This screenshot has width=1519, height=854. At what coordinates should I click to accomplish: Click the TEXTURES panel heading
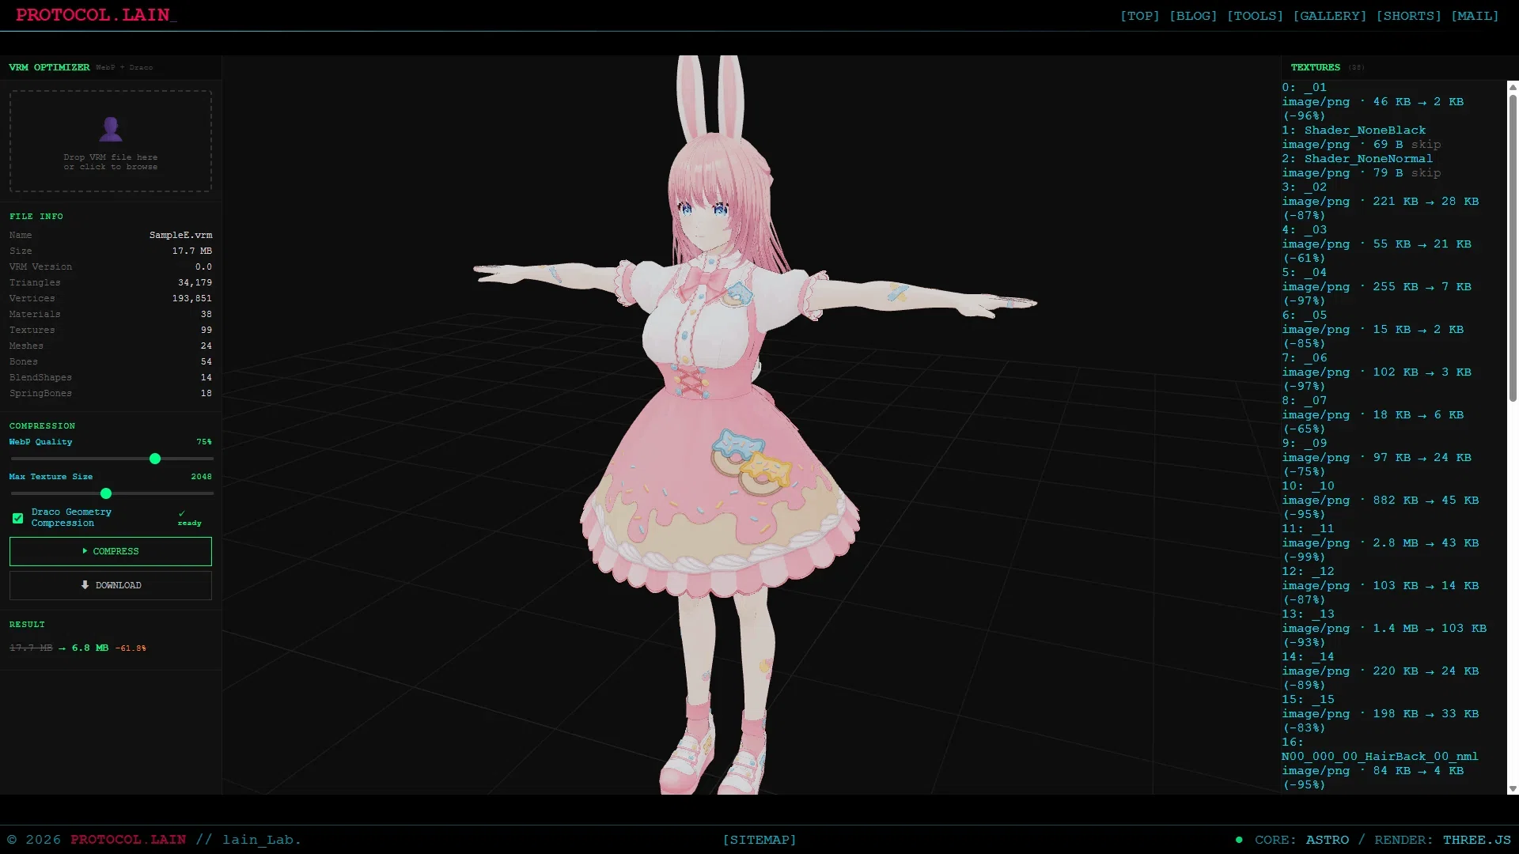click(1316, 67)
